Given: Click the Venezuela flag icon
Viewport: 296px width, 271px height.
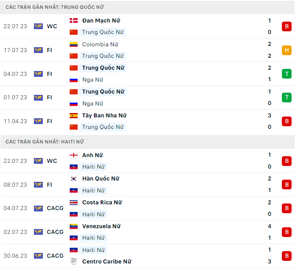Looking at the screenshot, I should (x=74, y=226).
